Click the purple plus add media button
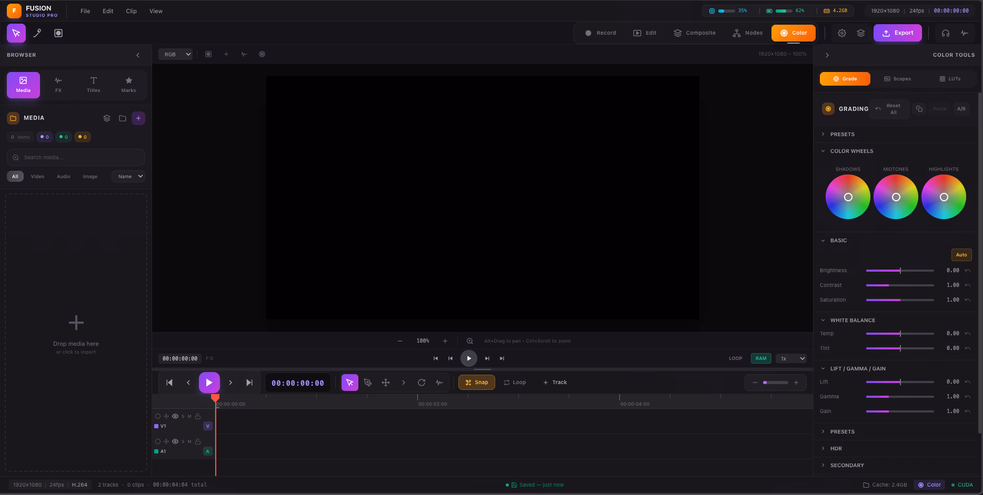Viewport: 983px width, 495px height. pos(138,118)
